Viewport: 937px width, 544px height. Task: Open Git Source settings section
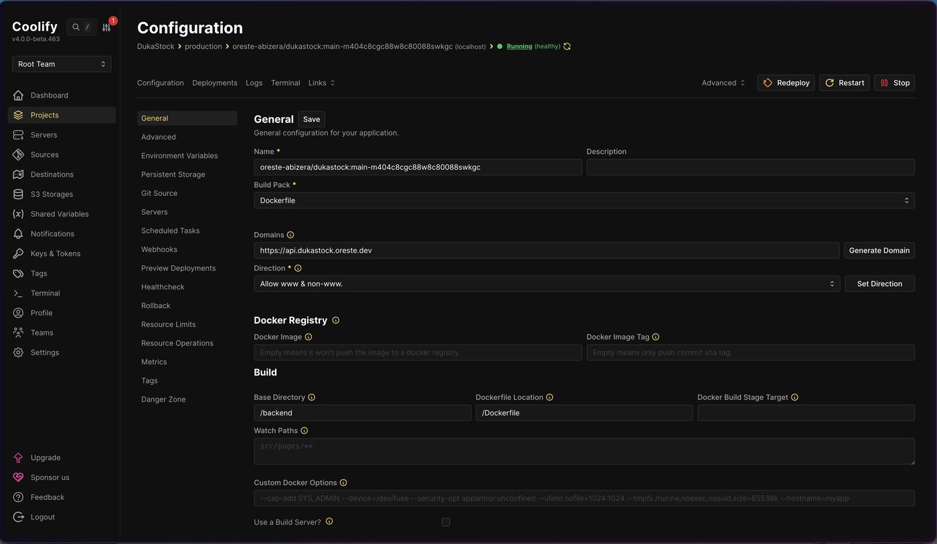(x=159, y=193)
